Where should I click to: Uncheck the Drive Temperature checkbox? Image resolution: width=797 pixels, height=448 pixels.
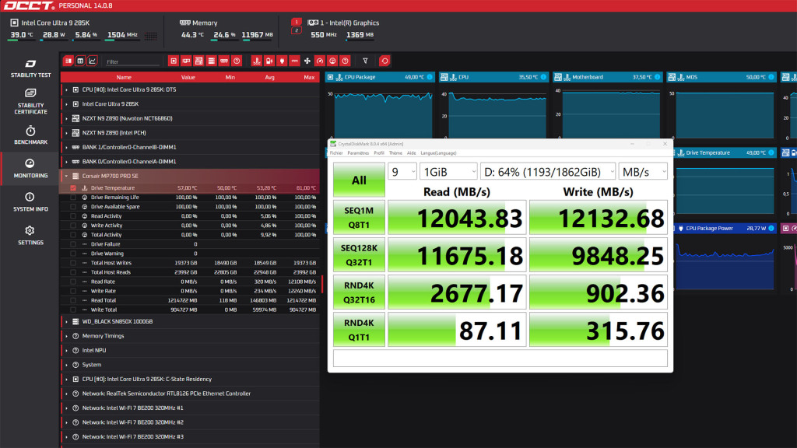click(x=73, y=188)
